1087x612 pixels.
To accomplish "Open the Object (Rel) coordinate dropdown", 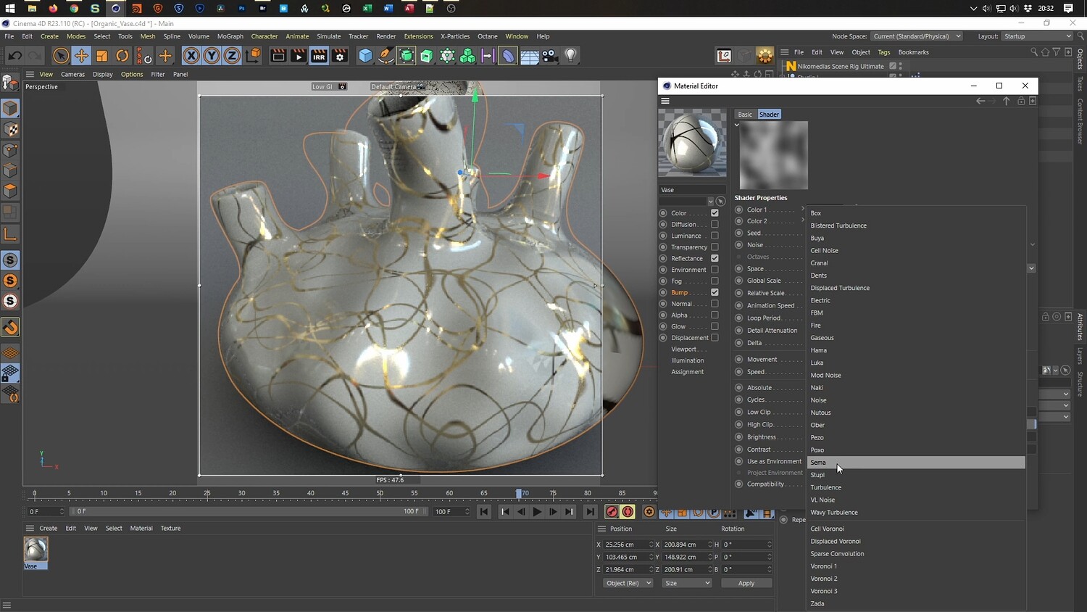I will pyautogui.click(x=628, y=583).
